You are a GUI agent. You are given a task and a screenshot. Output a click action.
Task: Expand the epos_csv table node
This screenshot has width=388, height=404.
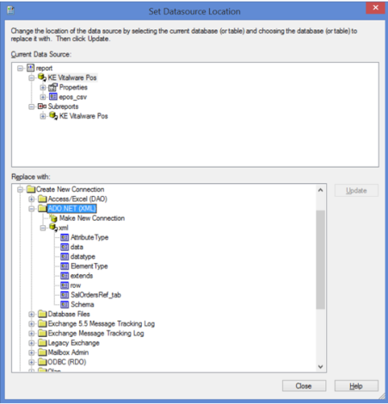[43, 97]
